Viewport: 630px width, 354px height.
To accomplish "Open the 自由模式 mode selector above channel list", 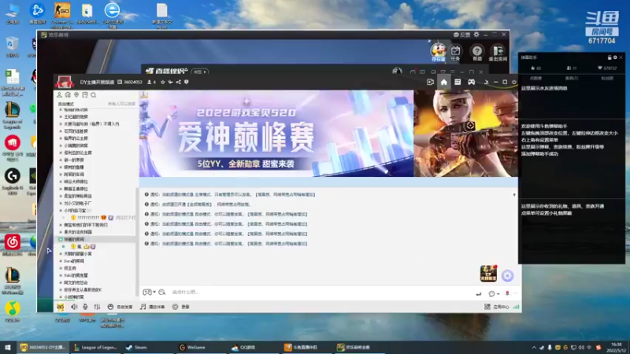I will 66,104.
